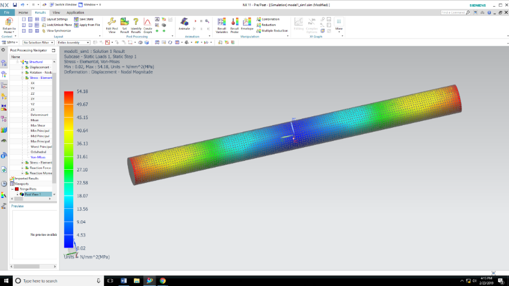Click the Save icon in the title bar
Image resolution: width=509 pixels, height=286 pixels.
click(x=14, y=4)
